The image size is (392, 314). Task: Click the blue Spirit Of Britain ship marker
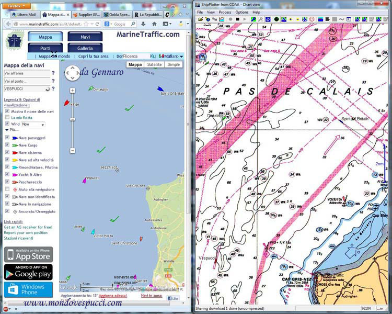(160, 89)
